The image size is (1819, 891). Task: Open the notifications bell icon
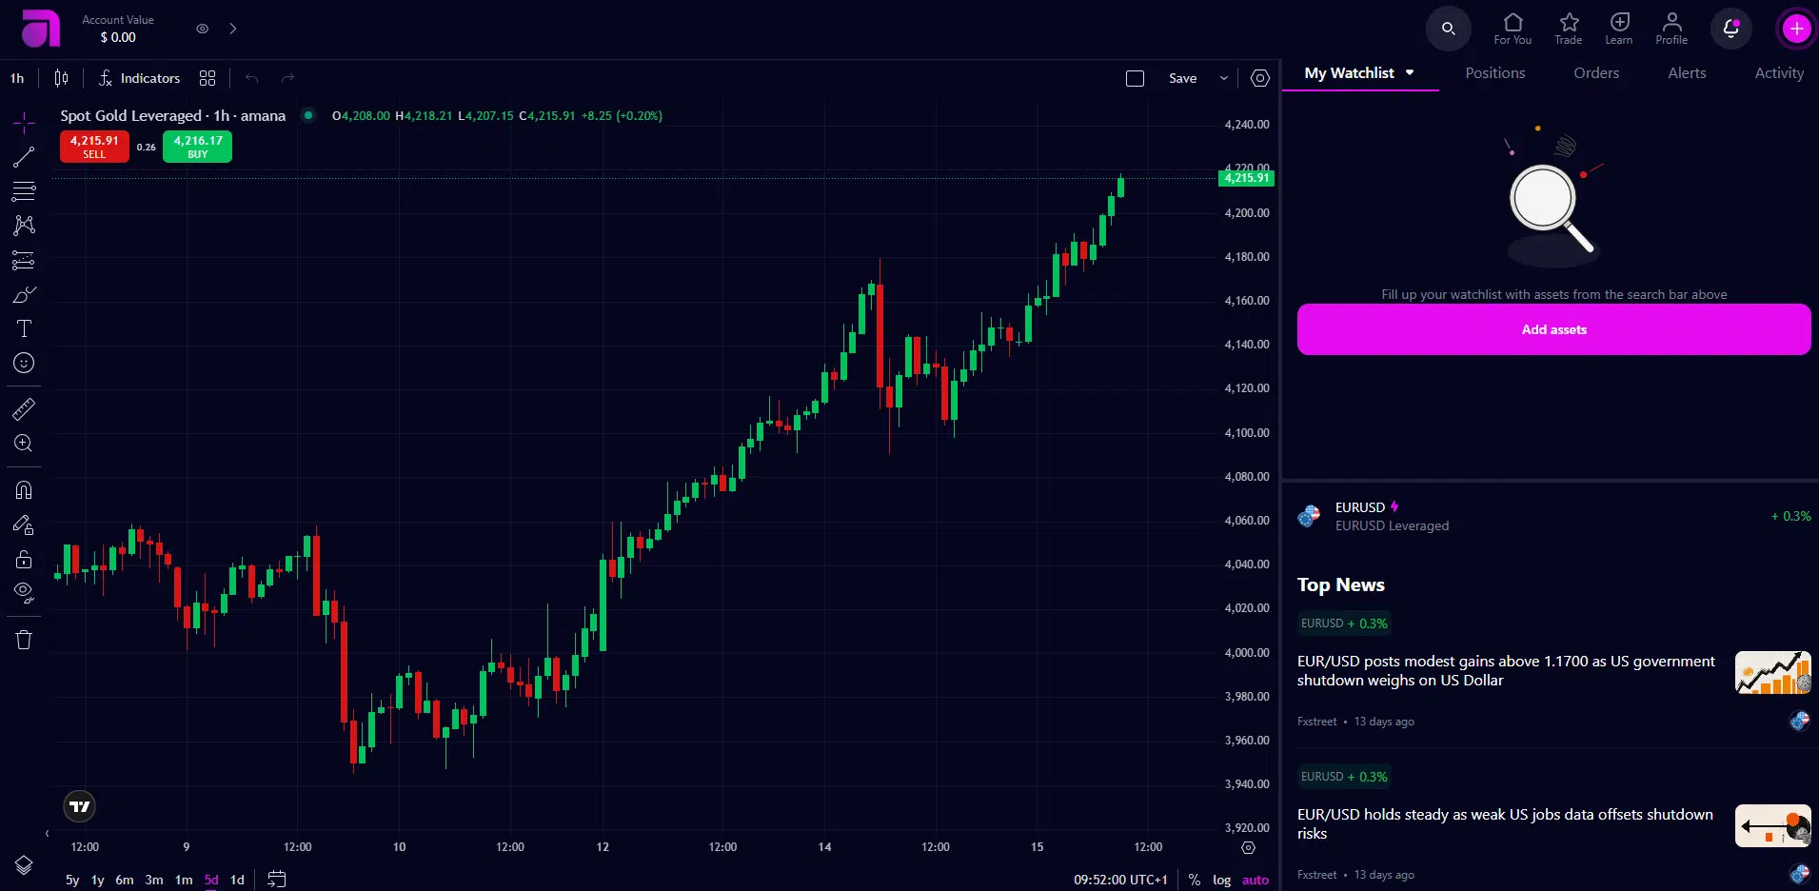(1731, 29)
